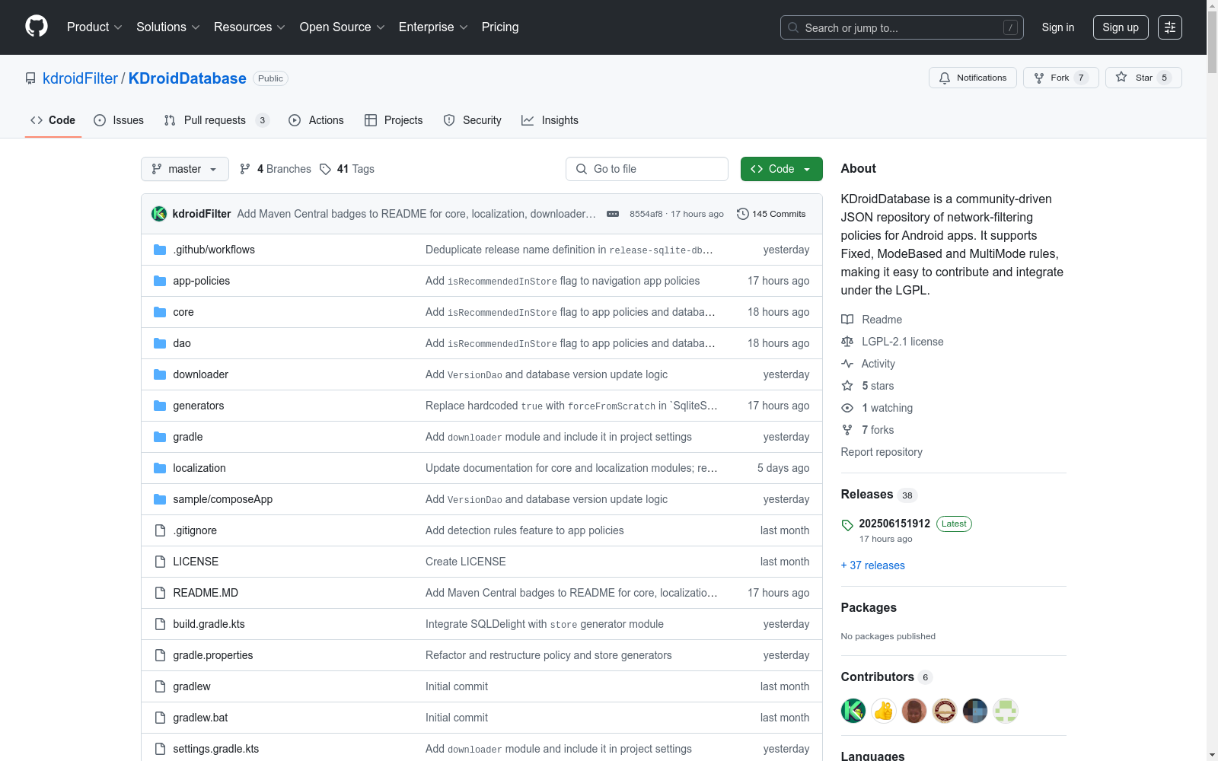Click the app-policies folder icon
1218x761 pixels.
point(160,281)
